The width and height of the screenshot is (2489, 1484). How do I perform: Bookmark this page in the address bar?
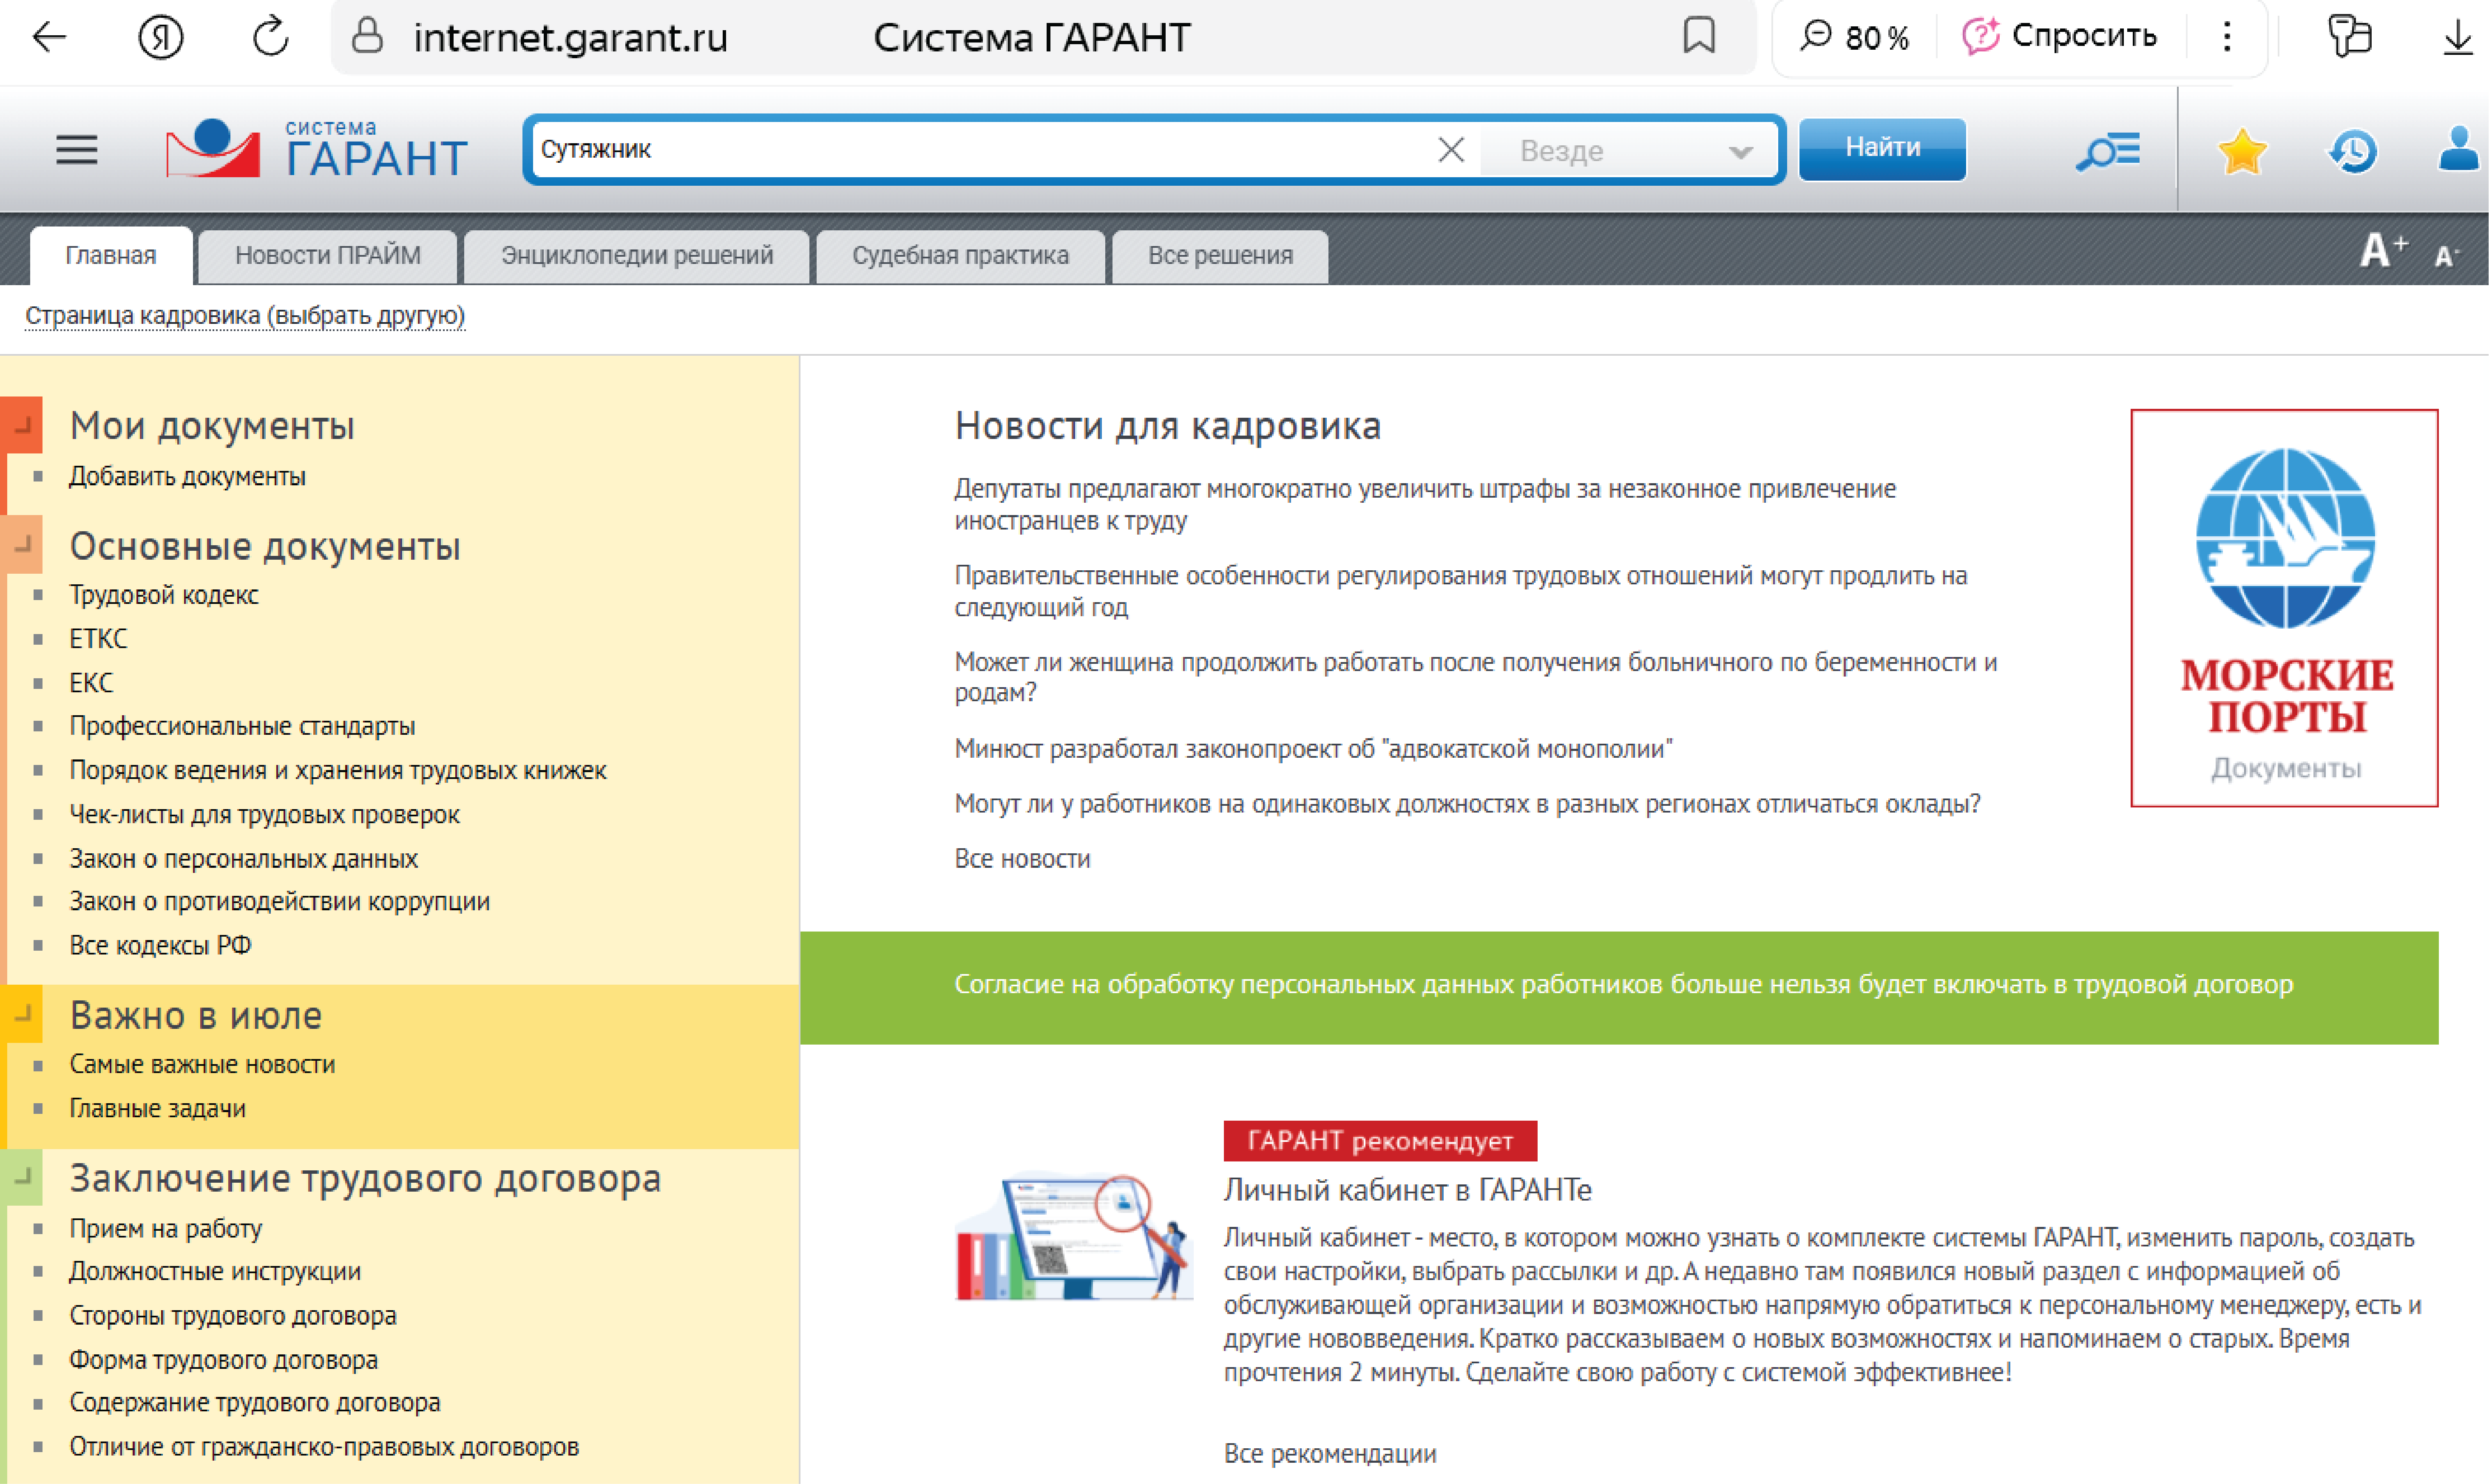coord(1699,36)
